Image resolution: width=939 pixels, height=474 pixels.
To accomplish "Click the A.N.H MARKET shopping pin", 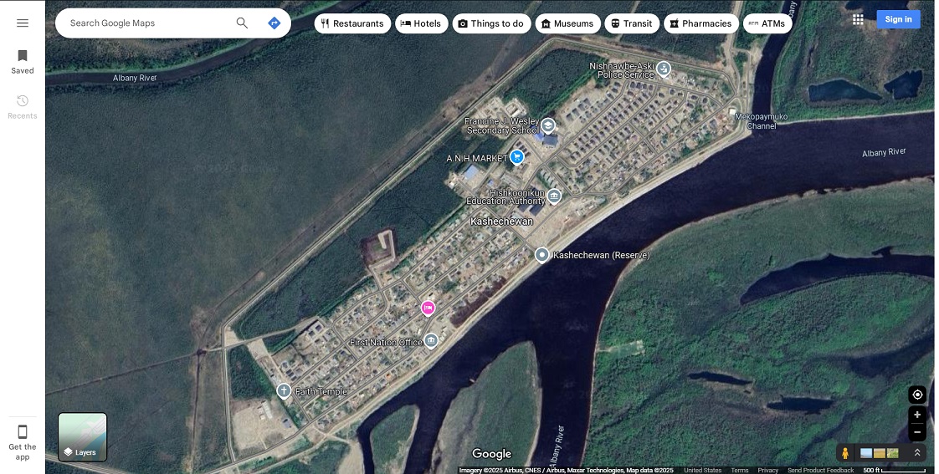I will pos(517,157).
